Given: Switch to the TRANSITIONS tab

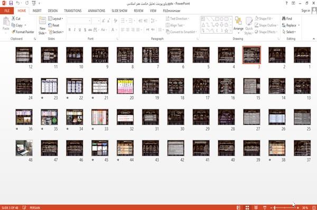Looking at the screenshot, I should (73, 11).
